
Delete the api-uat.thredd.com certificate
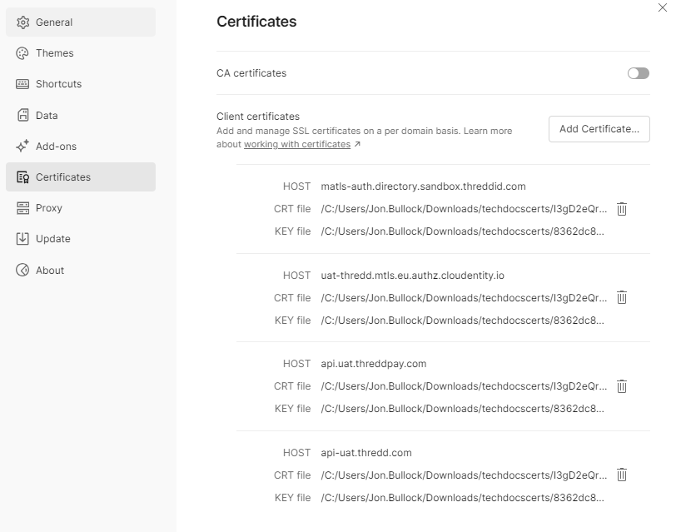(x=621, y=475)
